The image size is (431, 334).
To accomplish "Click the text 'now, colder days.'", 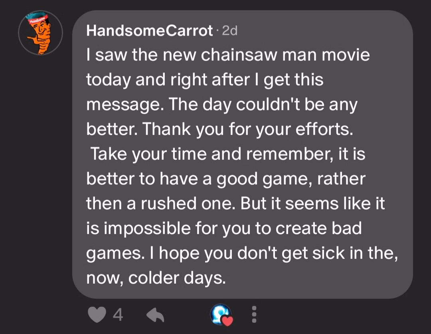I will pyautogui.click(x=156, y=278).
